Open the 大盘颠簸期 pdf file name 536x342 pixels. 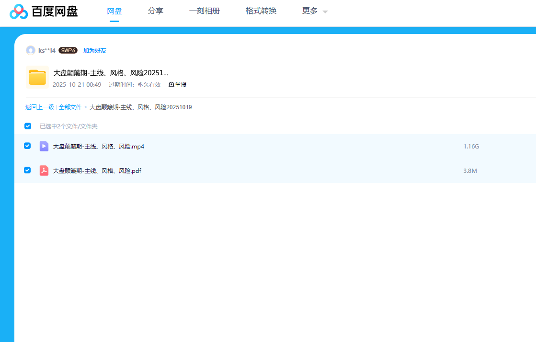[97, 171]
